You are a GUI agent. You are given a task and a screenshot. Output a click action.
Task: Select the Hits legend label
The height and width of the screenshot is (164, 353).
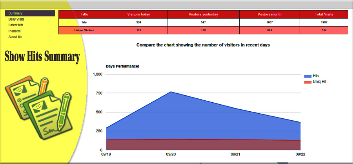click(316, 76)
